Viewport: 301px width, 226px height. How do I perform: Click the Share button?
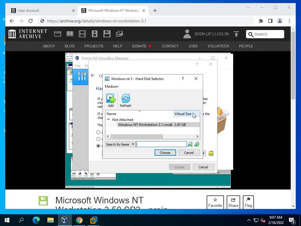pos(233,202)
